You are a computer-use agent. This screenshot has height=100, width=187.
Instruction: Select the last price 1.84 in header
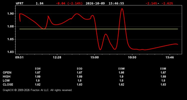(x=40, y=3)
